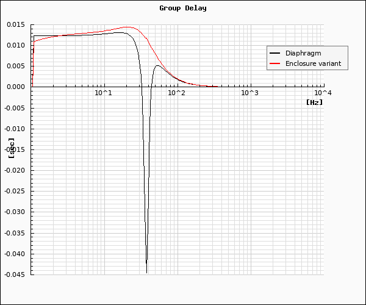Click the Group Delay chart title
The height and width of the screenshot is (305, 366).
tap(183, 8)
